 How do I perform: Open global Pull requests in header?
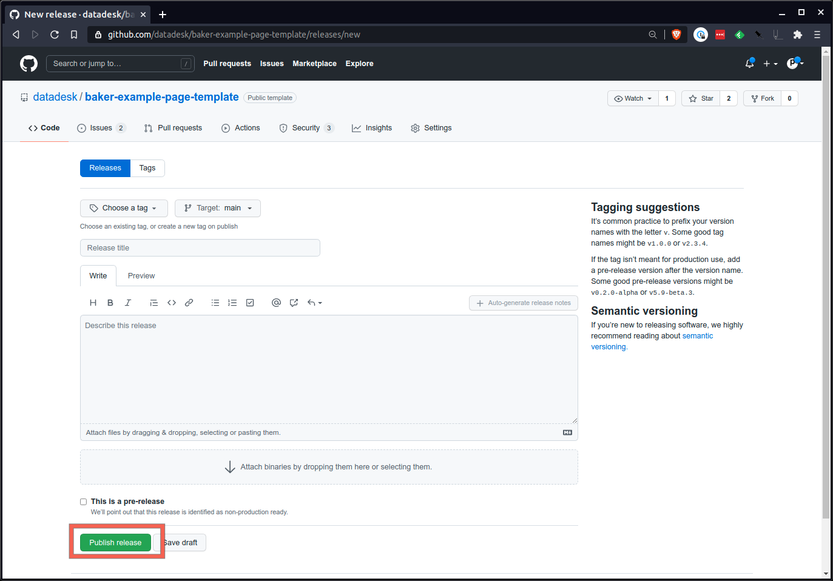click(227, 64)
